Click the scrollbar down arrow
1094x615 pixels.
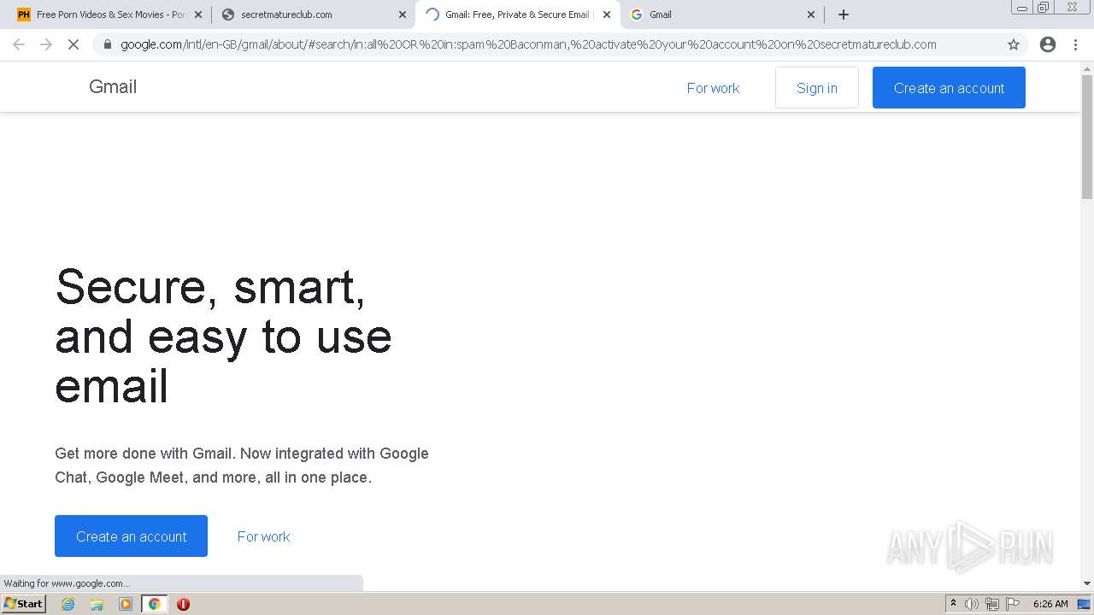[1087, 583]
